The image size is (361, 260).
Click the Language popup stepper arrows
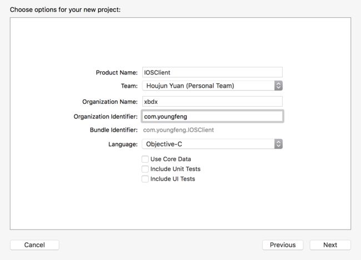(x=278, y=144)
